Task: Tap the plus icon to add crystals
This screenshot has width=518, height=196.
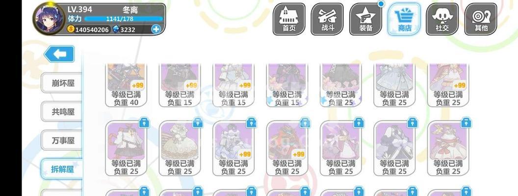Action: click(x=155, y=29)
